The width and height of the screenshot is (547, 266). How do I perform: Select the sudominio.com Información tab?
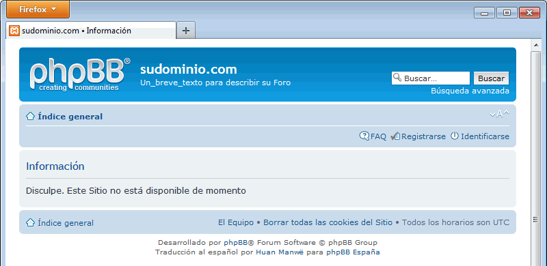[x=91, y=31]
